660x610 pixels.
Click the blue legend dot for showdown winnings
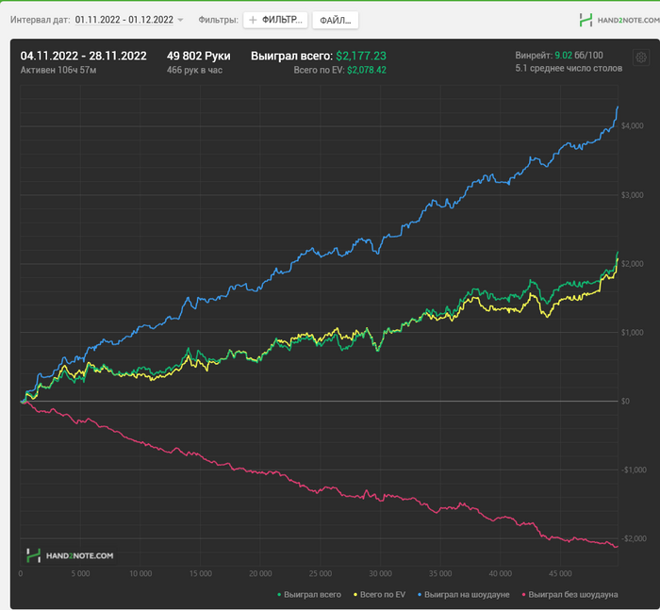[x=420, y=595]
